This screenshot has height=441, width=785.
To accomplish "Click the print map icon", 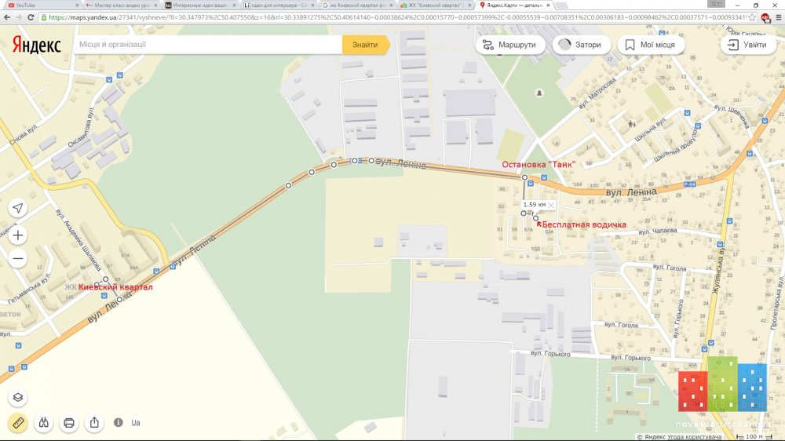I will [69, 423].
